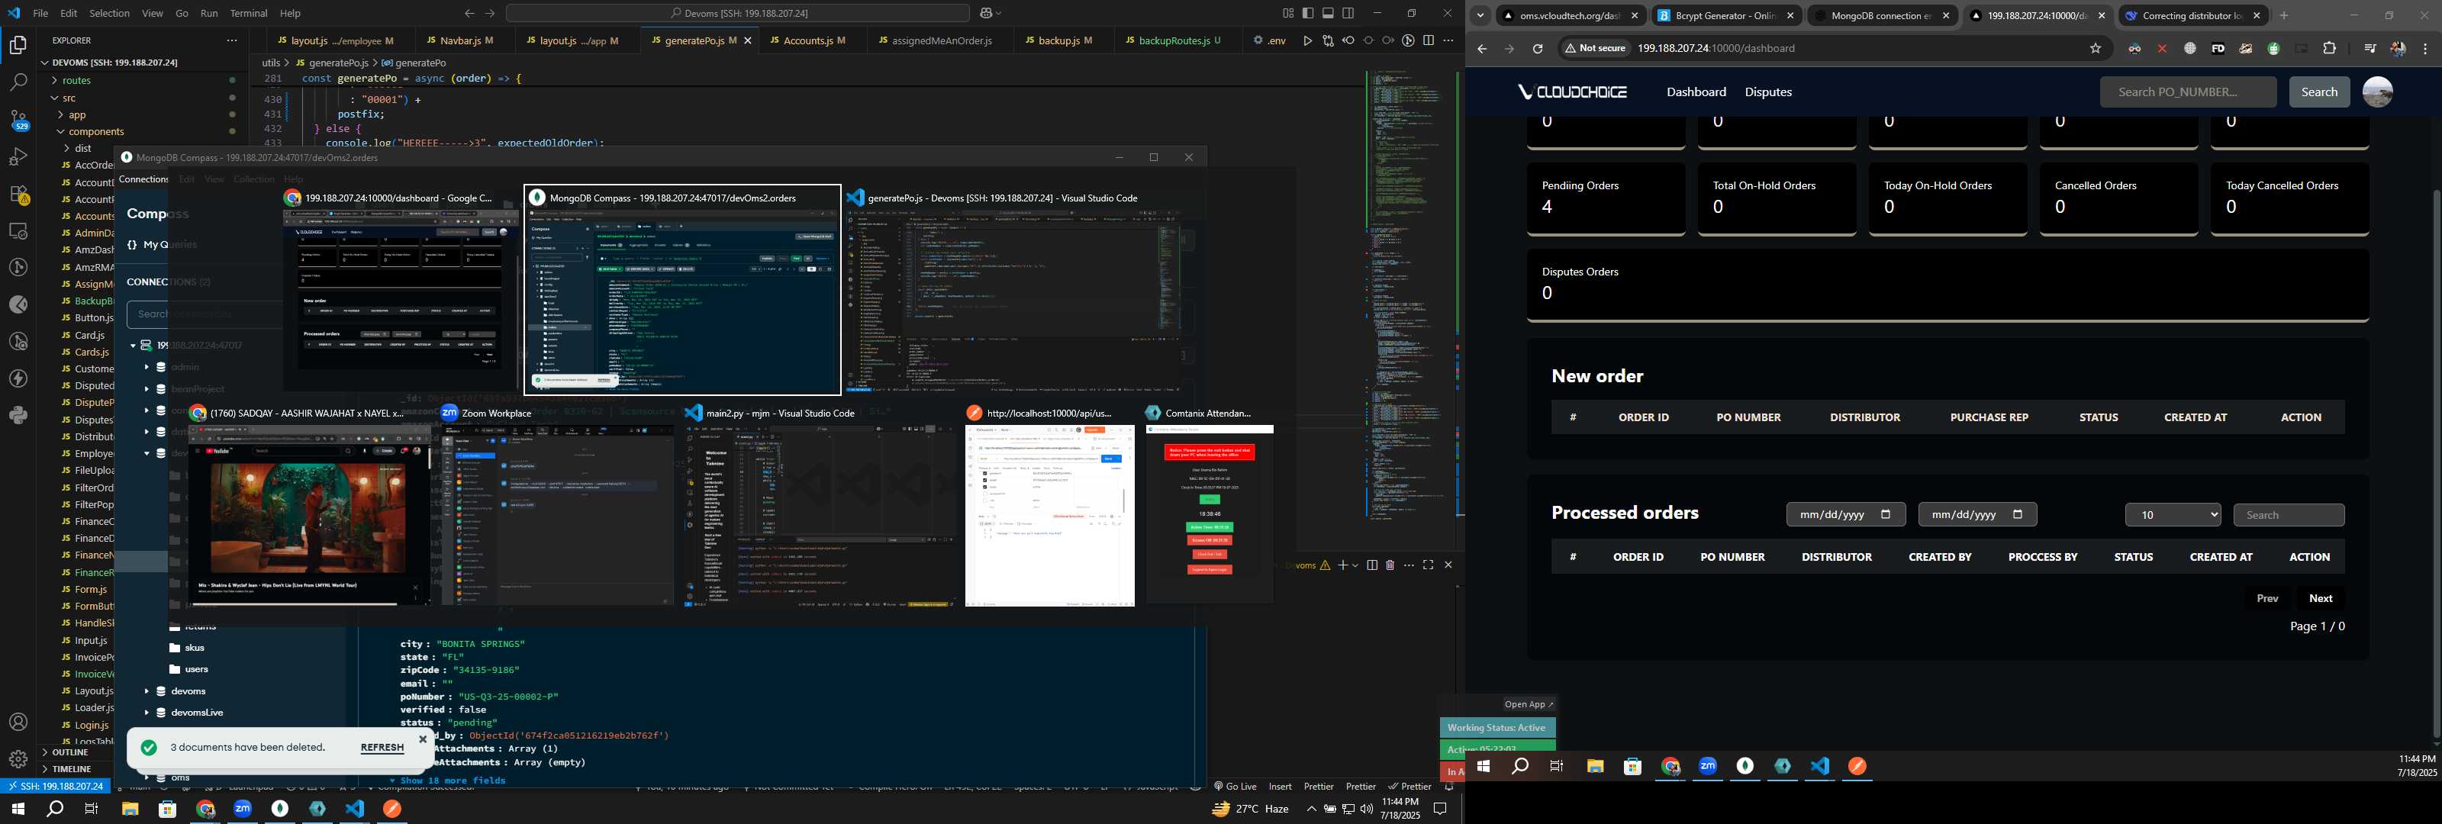This screenshot has width=2442, height=824.
Task: Open the Search view in VS Code activity bar
Action: (x=18, y=82)
